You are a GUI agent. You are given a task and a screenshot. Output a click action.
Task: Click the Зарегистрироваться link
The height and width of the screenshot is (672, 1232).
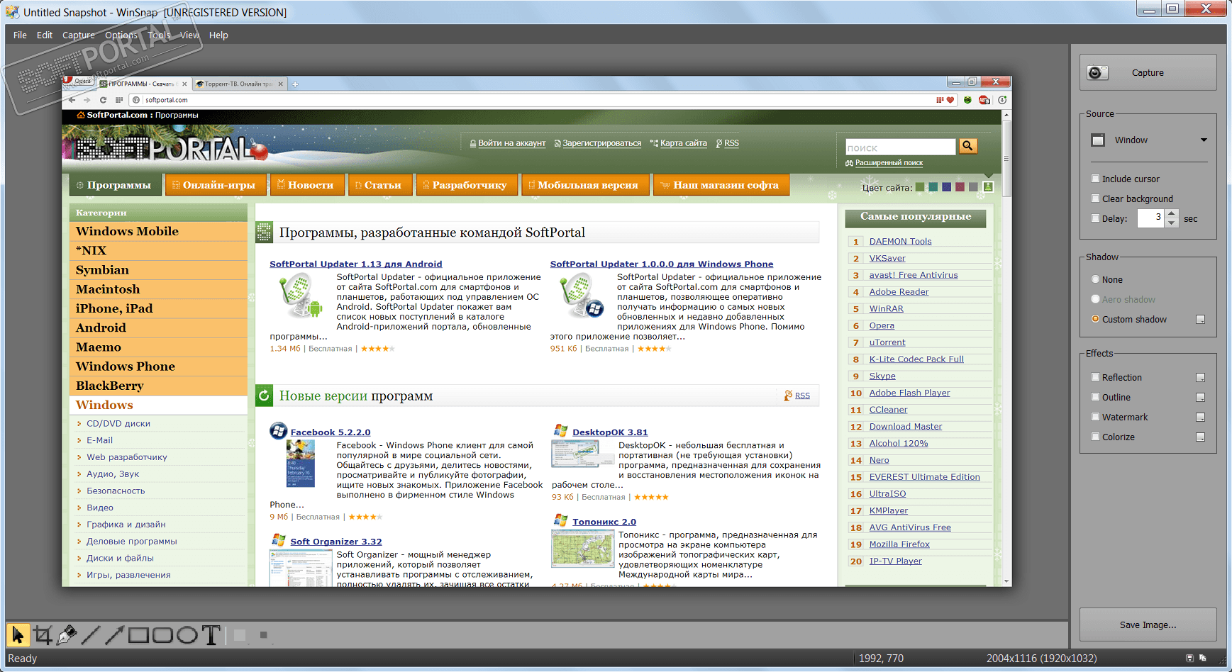pyautogui.click(x=601, y=143)
